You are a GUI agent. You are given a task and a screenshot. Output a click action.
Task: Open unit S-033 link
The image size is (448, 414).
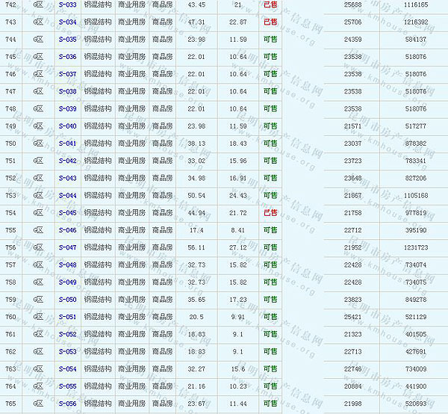tap(67, 4)
